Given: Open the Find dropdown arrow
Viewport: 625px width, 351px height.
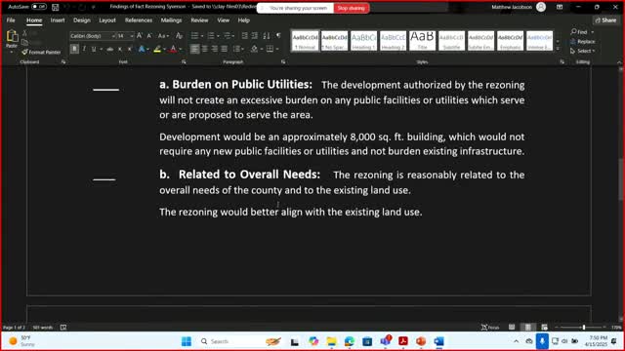Looking at the screenshot, I should [593, 32].
